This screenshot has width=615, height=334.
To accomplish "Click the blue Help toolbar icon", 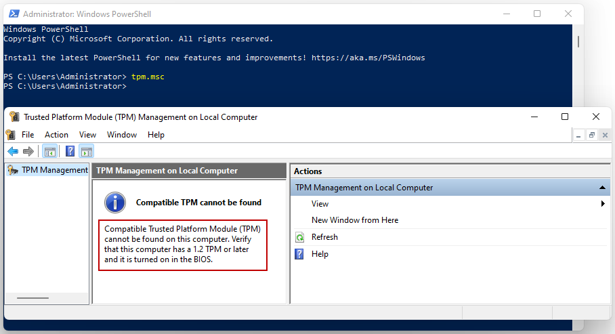I will tap(70, 151).
